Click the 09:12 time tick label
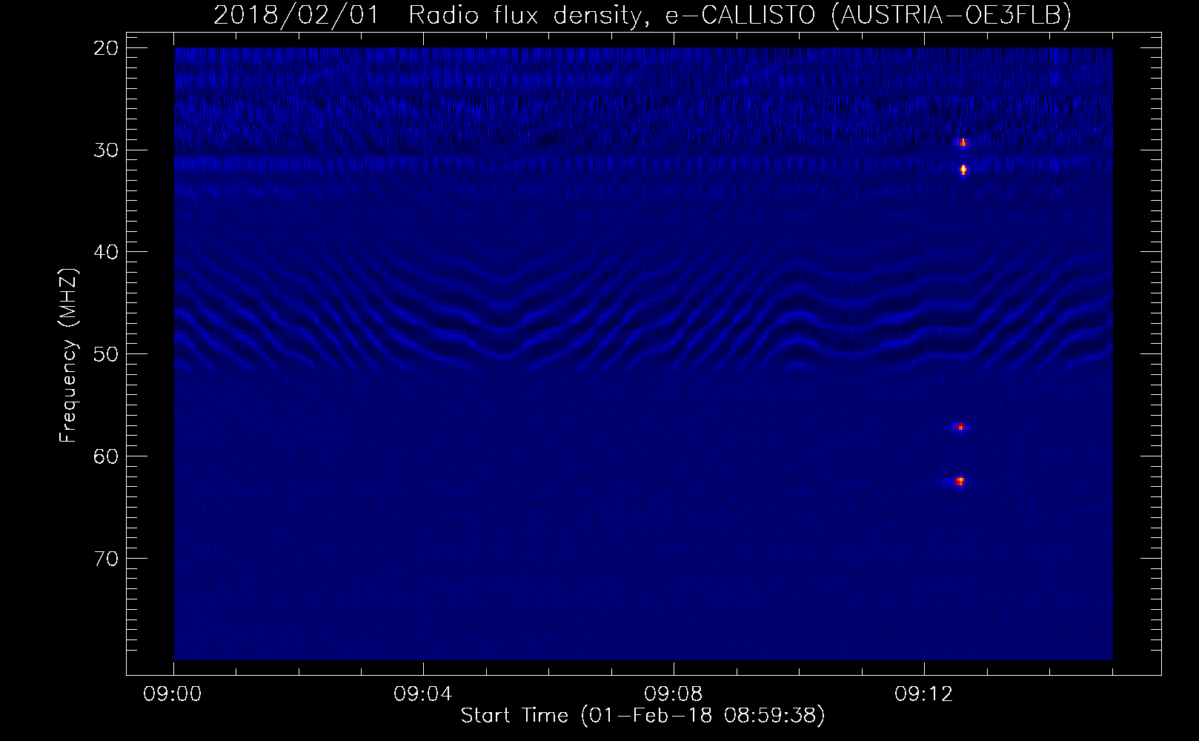Image resolution: width=1199 pixels, height=741 pixels. pyautogui.click(x=924, y=694)
